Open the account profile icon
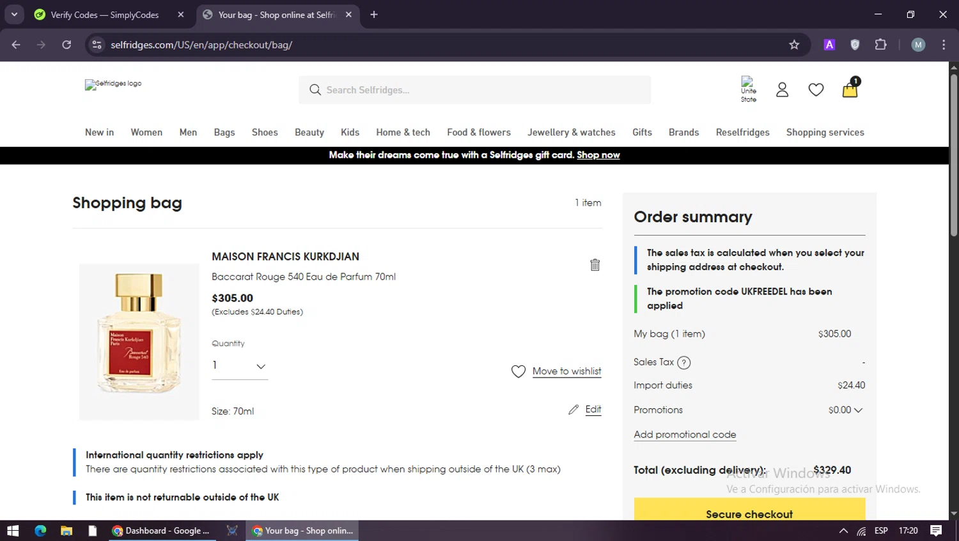The width and height of the screenshot is (959, 541). tap(782, 90)
